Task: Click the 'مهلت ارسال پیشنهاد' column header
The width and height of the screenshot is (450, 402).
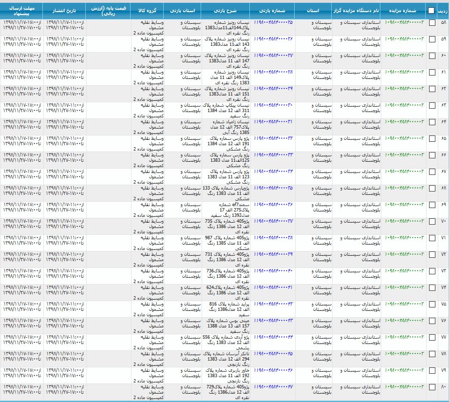Action: 21,10
